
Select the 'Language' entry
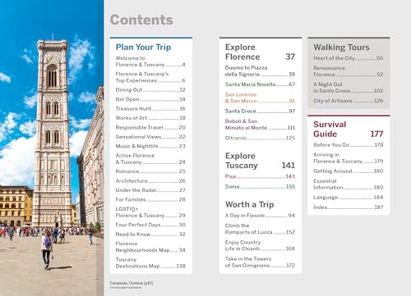point(349,197)
